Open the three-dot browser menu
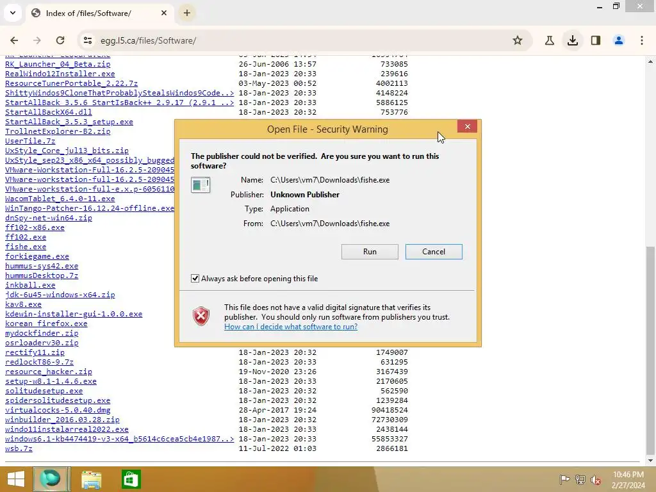The width and height of the screenshot is (656, 492). [x=642, y=40]
